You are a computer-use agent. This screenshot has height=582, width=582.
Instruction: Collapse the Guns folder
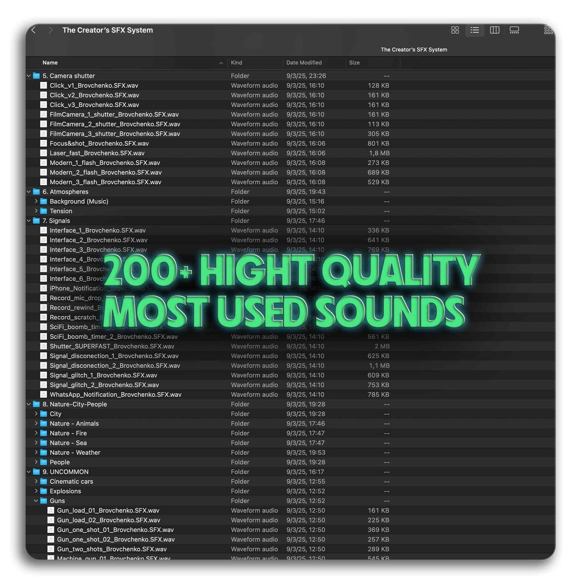[x=36, y=501]
